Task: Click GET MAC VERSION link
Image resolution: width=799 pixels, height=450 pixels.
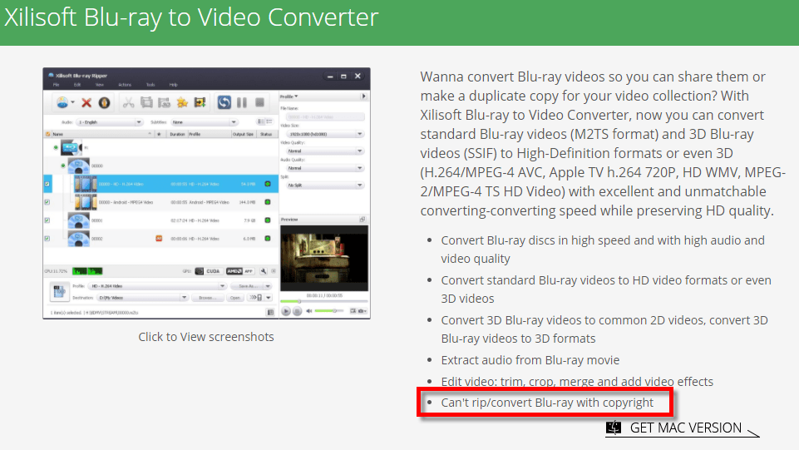Action: pos(685,428)
